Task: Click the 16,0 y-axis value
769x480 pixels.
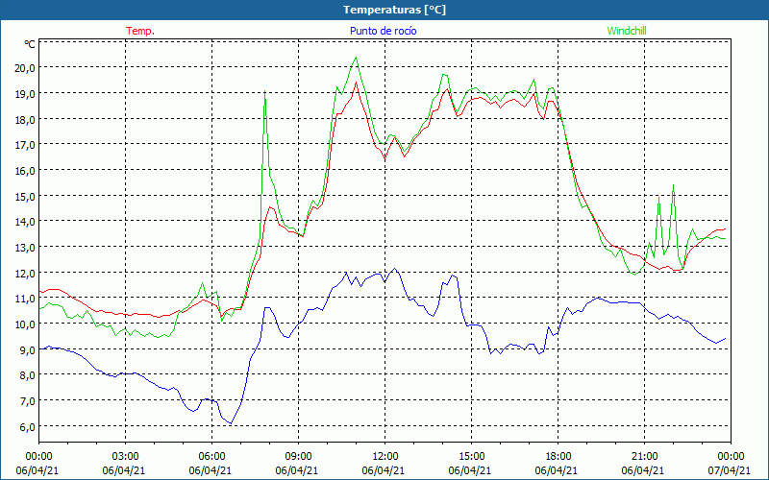Action: pyautogui.click(x=25, y=171)
